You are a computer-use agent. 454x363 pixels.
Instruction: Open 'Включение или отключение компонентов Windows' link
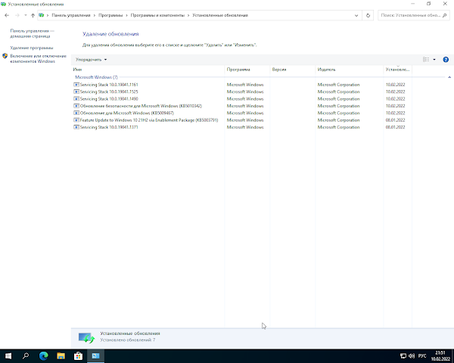tap(39, 58)
